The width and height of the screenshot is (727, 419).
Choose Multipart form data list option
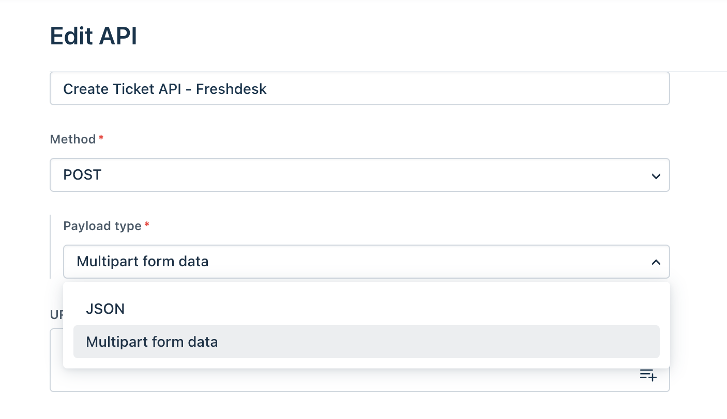pyautogui.click(x=366, y=342)
